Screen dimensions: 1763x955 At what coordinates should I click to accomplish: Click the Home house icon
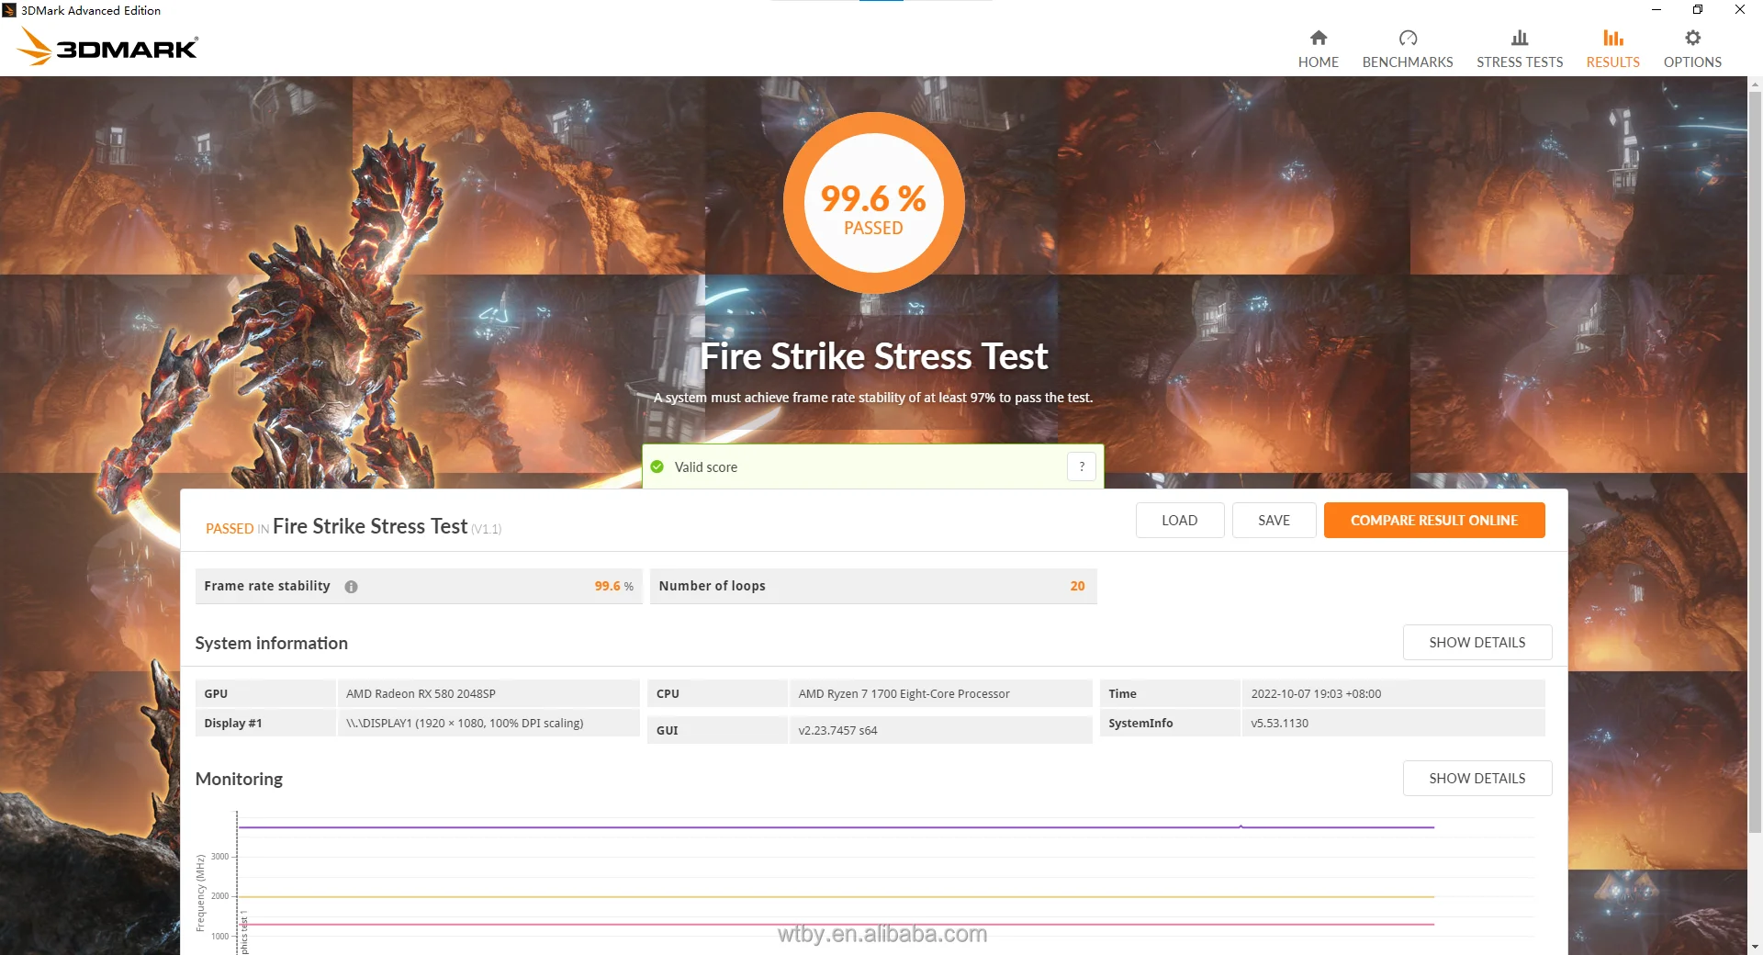coord(1319,38)
